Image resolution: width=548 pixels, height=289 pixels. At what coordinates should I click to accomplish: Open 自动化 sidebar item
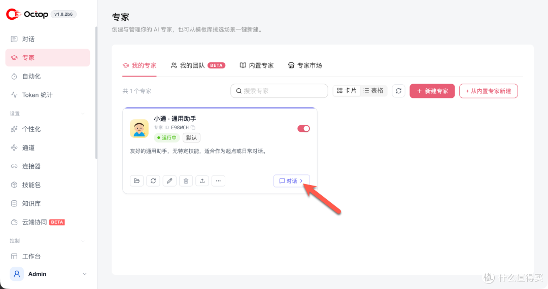coord(48,77)
